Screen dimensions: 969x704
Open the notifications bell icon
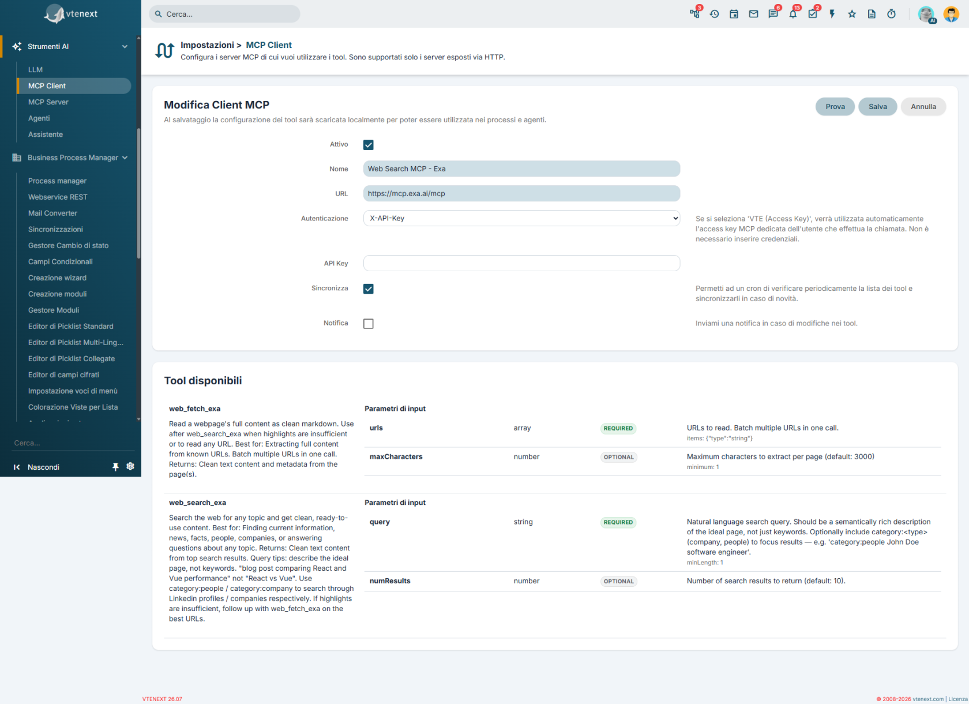click(x=793, y=14)
